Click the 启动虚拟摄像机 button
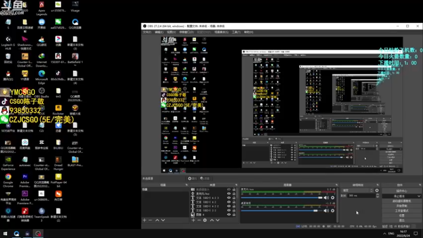Screen dimensions: 423x238 (401, 201)
